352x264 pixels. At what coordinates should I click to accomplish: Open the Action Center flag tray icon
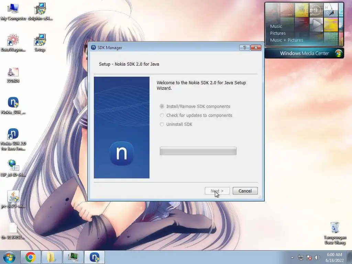coord(309,257)
